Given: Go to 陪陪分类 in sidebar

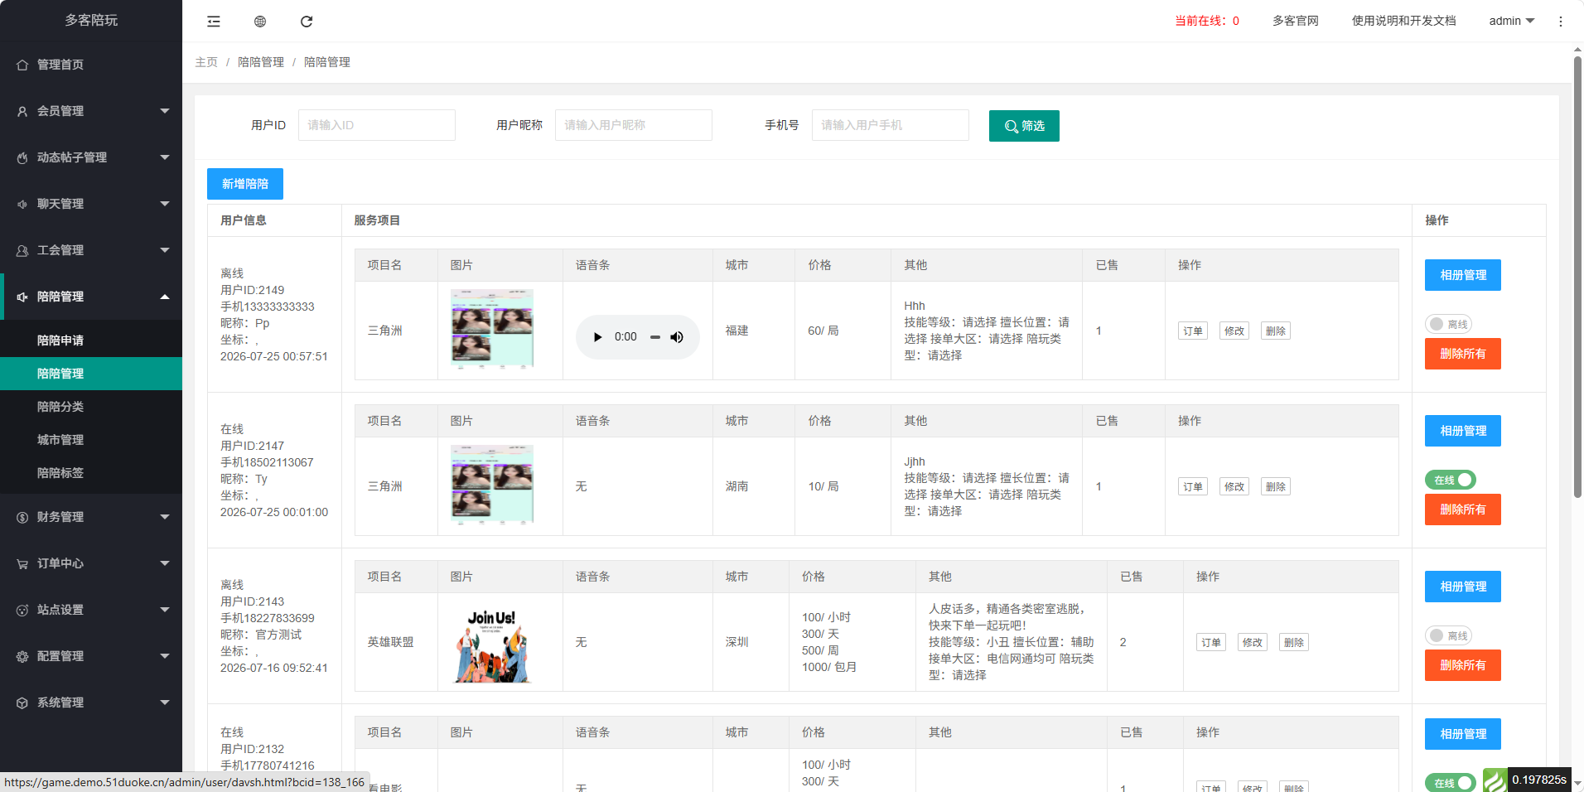Looking at the screenshot, I should point(91,407).
